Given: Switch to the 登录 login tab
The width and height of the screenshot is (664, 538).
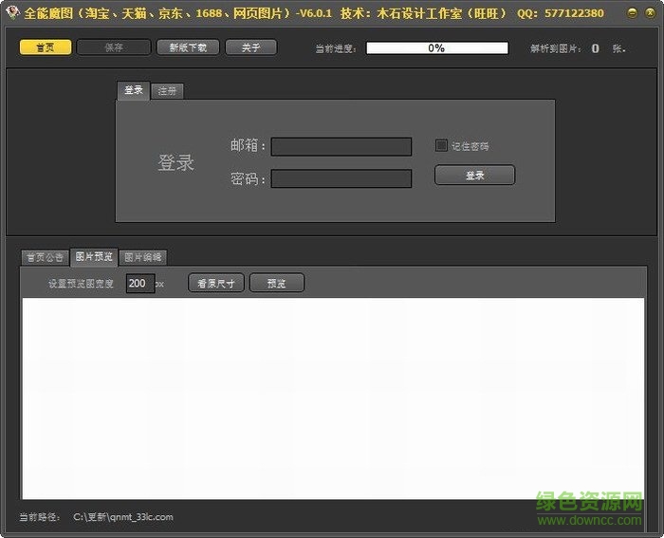Looking at the screenshot, I should click(134, 90).
